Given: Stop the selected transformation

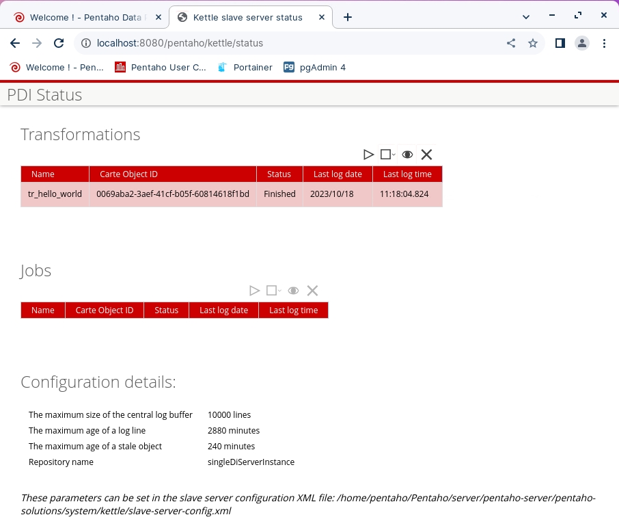Looking at the screenshot, I should pos(386,155).
